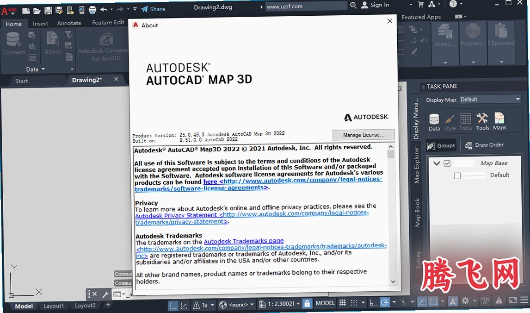Open the Autodesk Trademarks page link

243,241
